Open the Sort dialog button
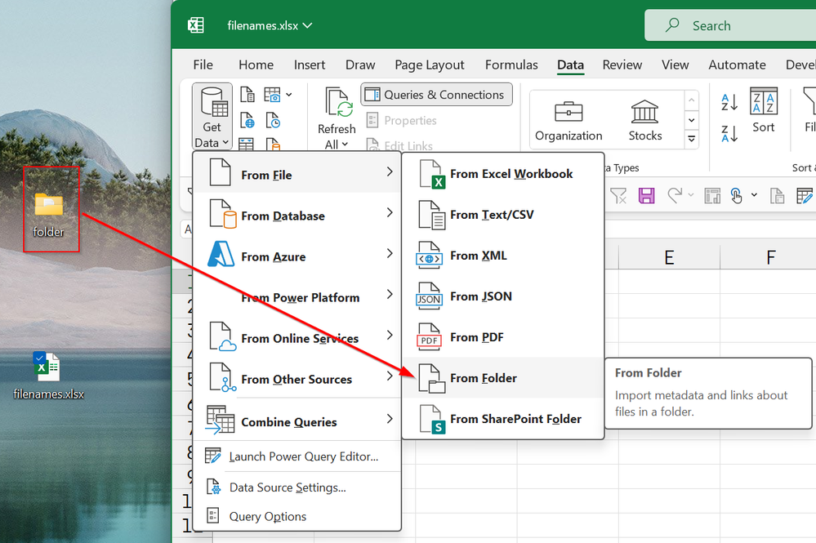This screenshot has height=543, width=816. click(x=764, y=110)
